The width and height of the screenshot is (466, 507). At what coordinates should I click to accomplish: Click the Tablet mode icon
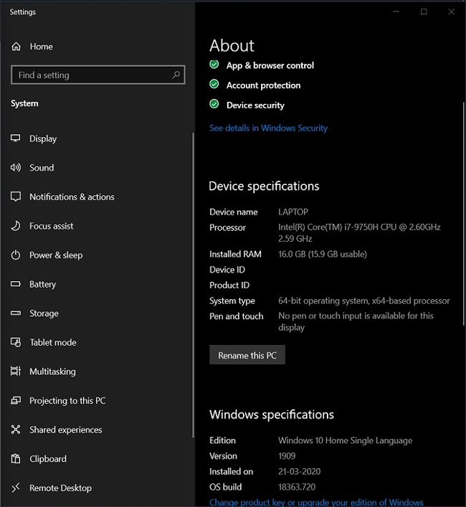(16, 342)
